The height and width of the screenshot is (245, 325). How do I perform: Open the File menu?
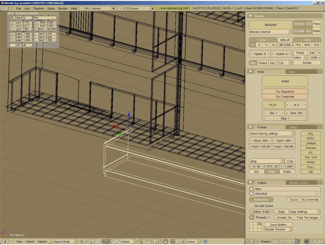click(x=18, y=9)
